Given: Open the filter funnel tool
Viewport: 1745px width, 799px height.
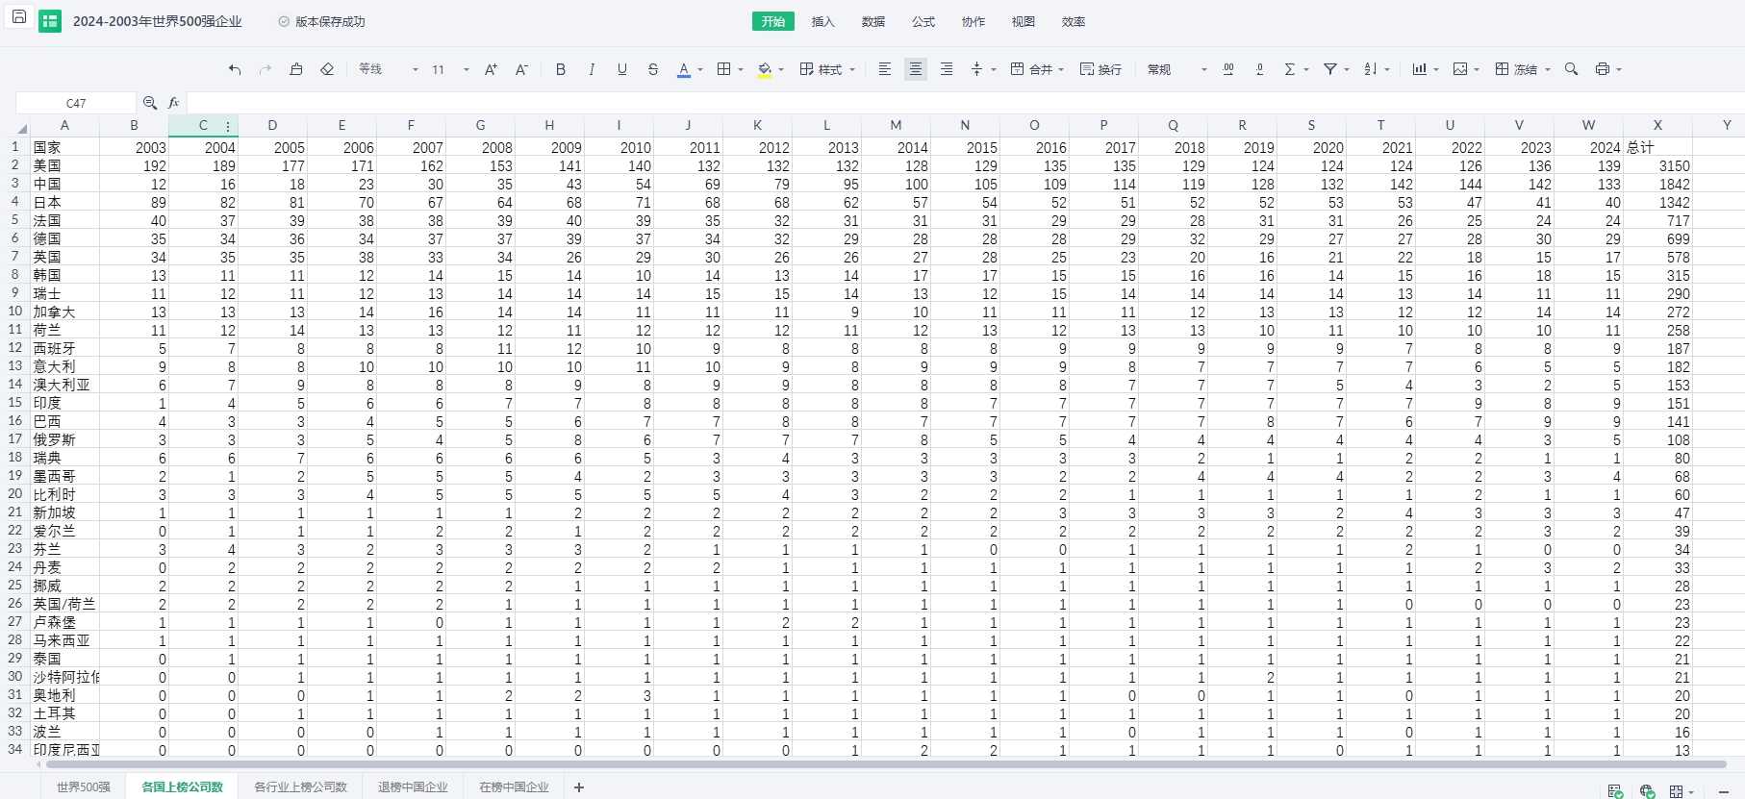Looking at the screenshot, I should [1330, 69].
